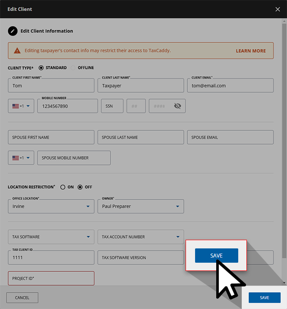This screenshot has height=309, width=287.
Task: Click the first SSN segment field
Action: [x=112, y=106]
